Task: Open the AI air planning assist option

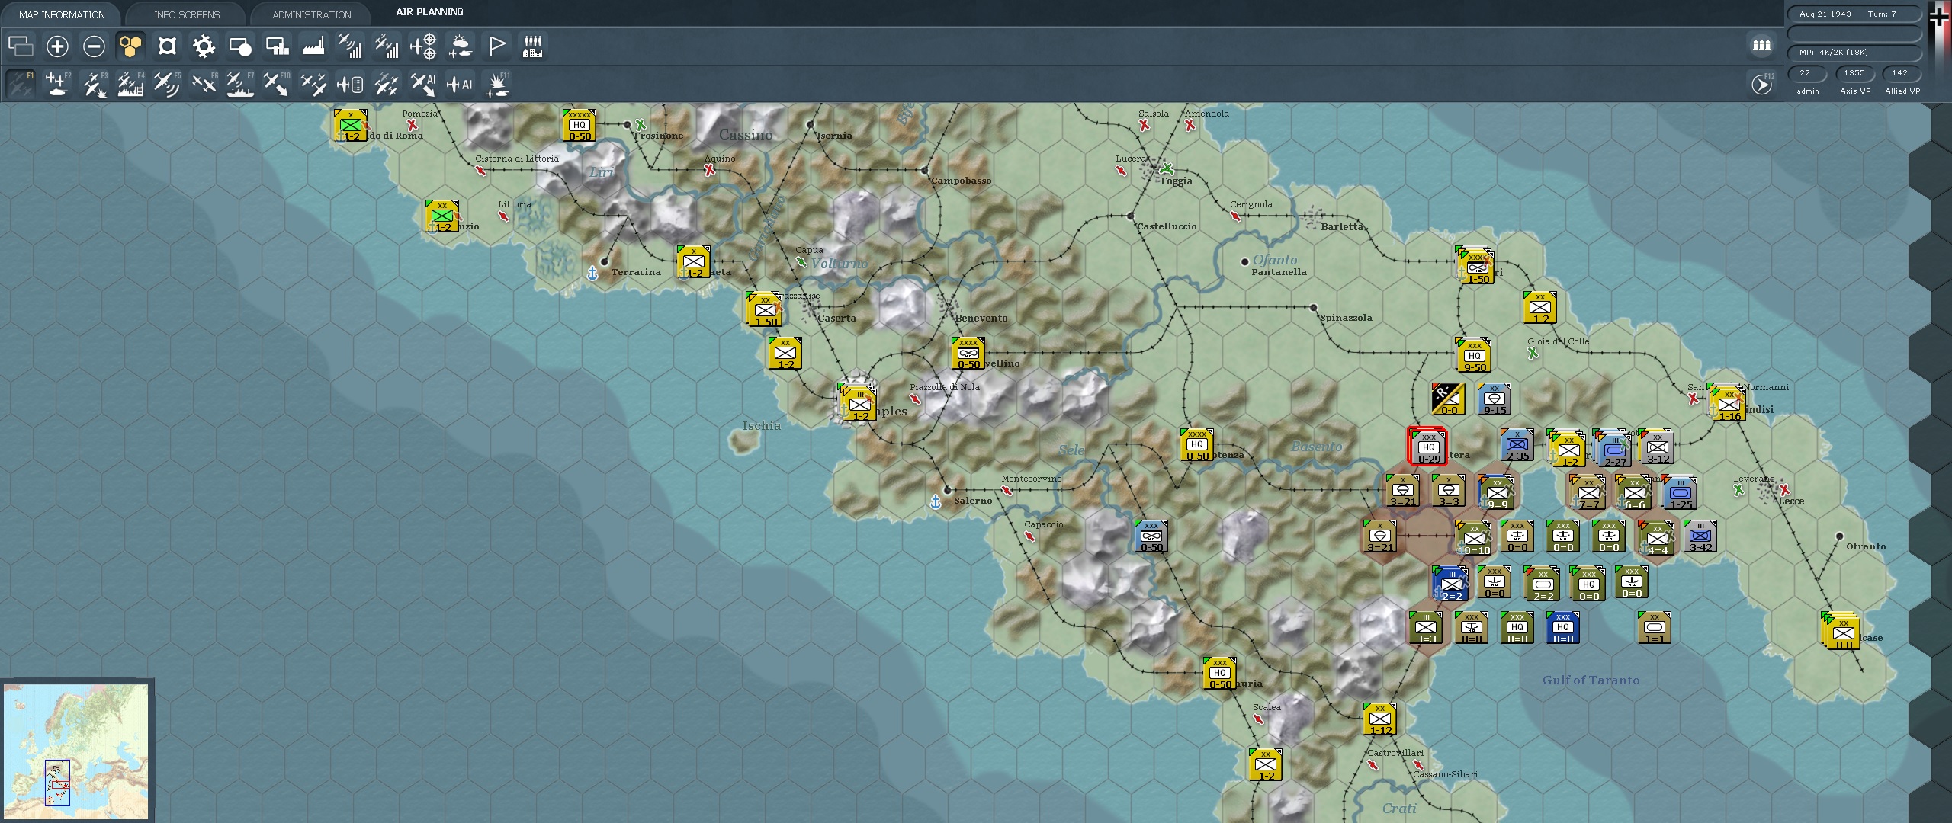Action: tap(423, 85)
